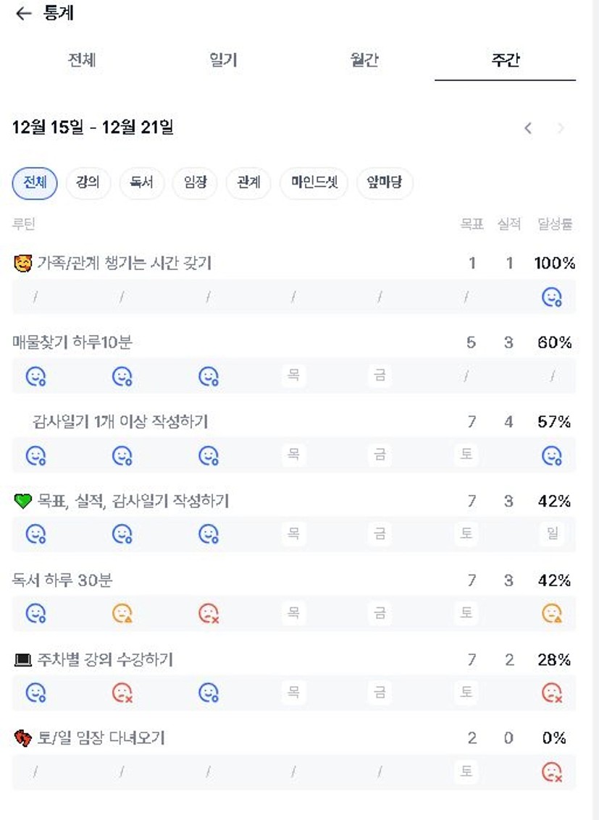Image resolution: width=599 pixels, height=820 pixels.
Task: Click red sad face in 주차별 강의 수강하기 second day
Action: point(122,693)
